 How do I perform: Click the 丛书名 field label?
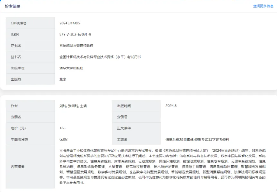[16, 57]
